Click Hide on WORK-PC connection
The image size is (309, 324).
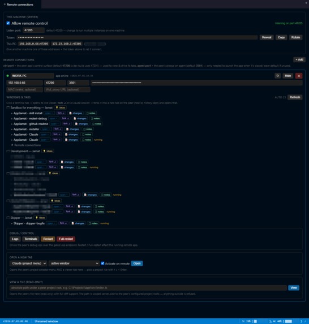tap(287, 76)
